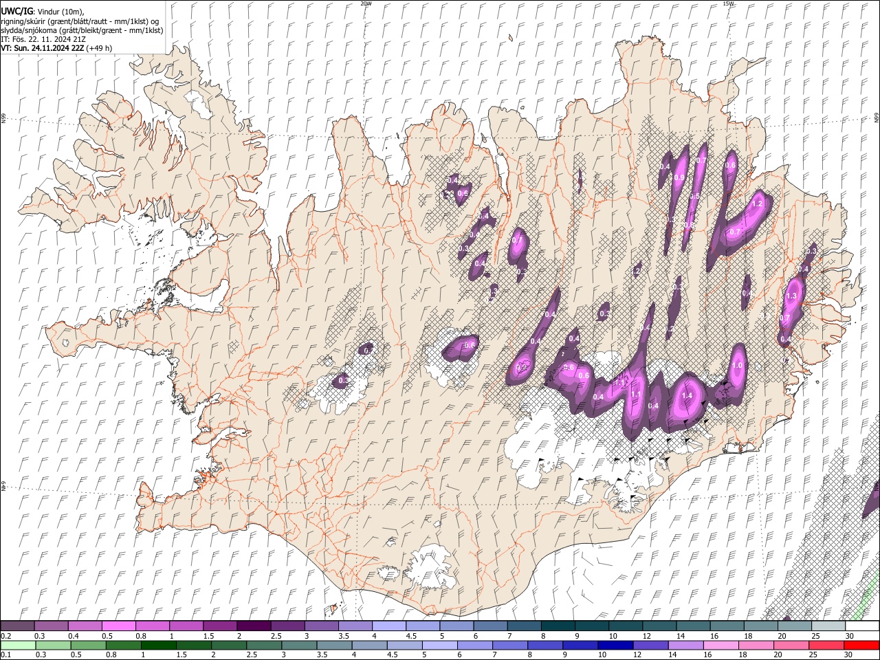The width and height of the screenshot is (880, 660).
Task: Select dark teal snow swatch between 8 and 9
Action: 558,626
